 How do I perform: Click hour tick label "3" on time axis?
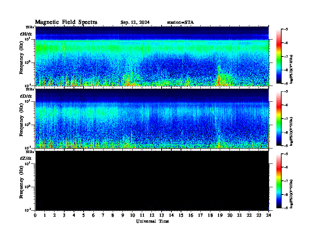pos(64,216)
